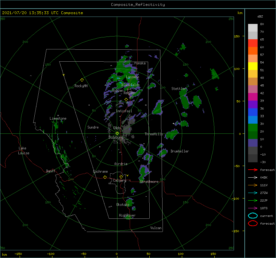Click the white plus marker west of ThreeHills echo
Image resolution: width=276 pixels, height=258 pixels.
[x=173, y=123]
